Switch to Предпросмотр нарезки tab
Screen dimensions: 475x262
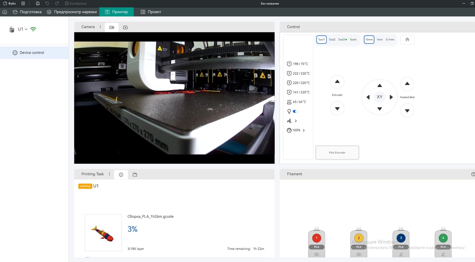pos(72,12)
